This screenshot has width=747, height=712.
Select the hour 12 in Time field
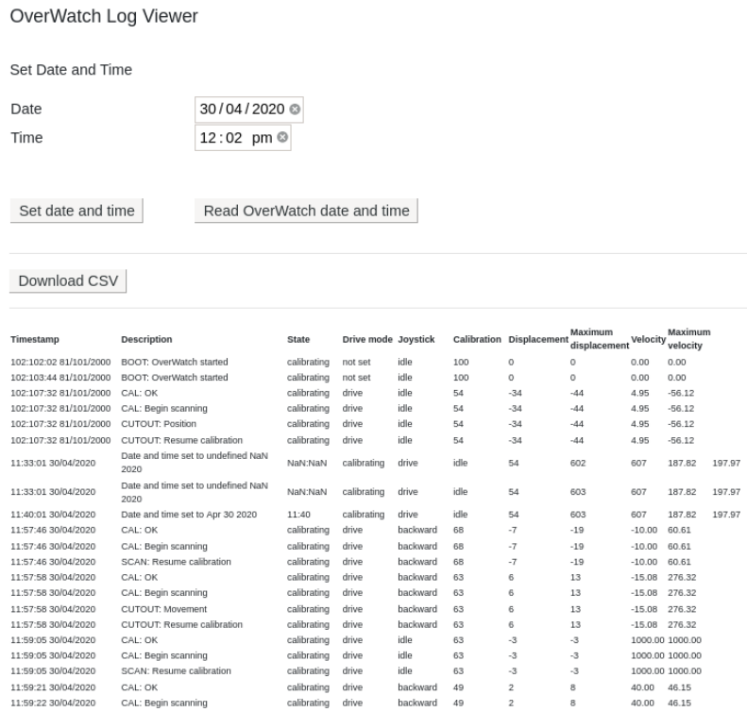click(208, 138)
